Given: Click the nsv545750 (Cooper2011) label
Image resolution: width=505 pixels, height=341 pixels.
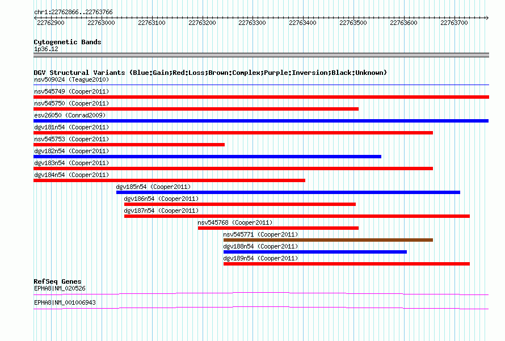Looking at the screenshot, I should [71, 103].
